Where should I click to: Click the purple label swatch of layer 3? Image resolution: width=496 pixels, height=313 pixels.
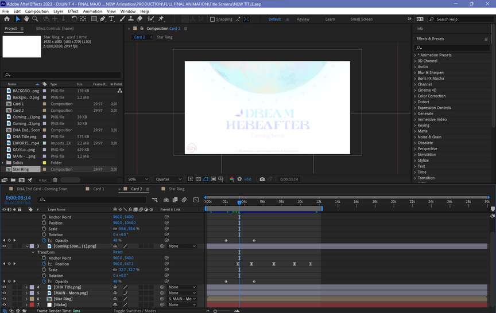tap(32, 247)
